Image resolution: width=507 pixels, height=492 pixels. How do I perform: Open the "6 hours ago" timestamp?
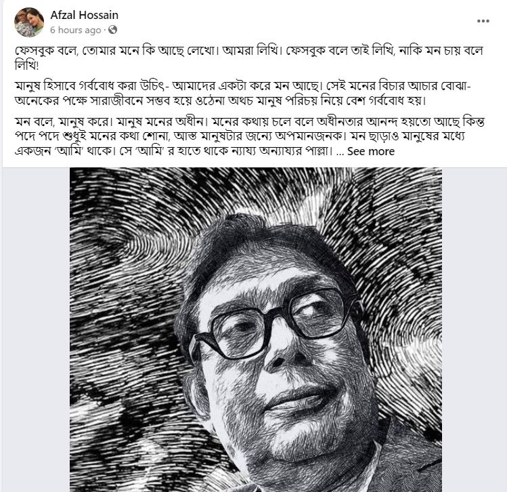coord(76,30)
